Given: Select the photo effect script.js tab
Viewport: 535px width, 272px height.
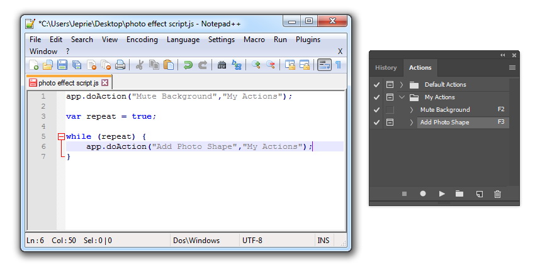Looking at the screenshot, I should (68, 83).
